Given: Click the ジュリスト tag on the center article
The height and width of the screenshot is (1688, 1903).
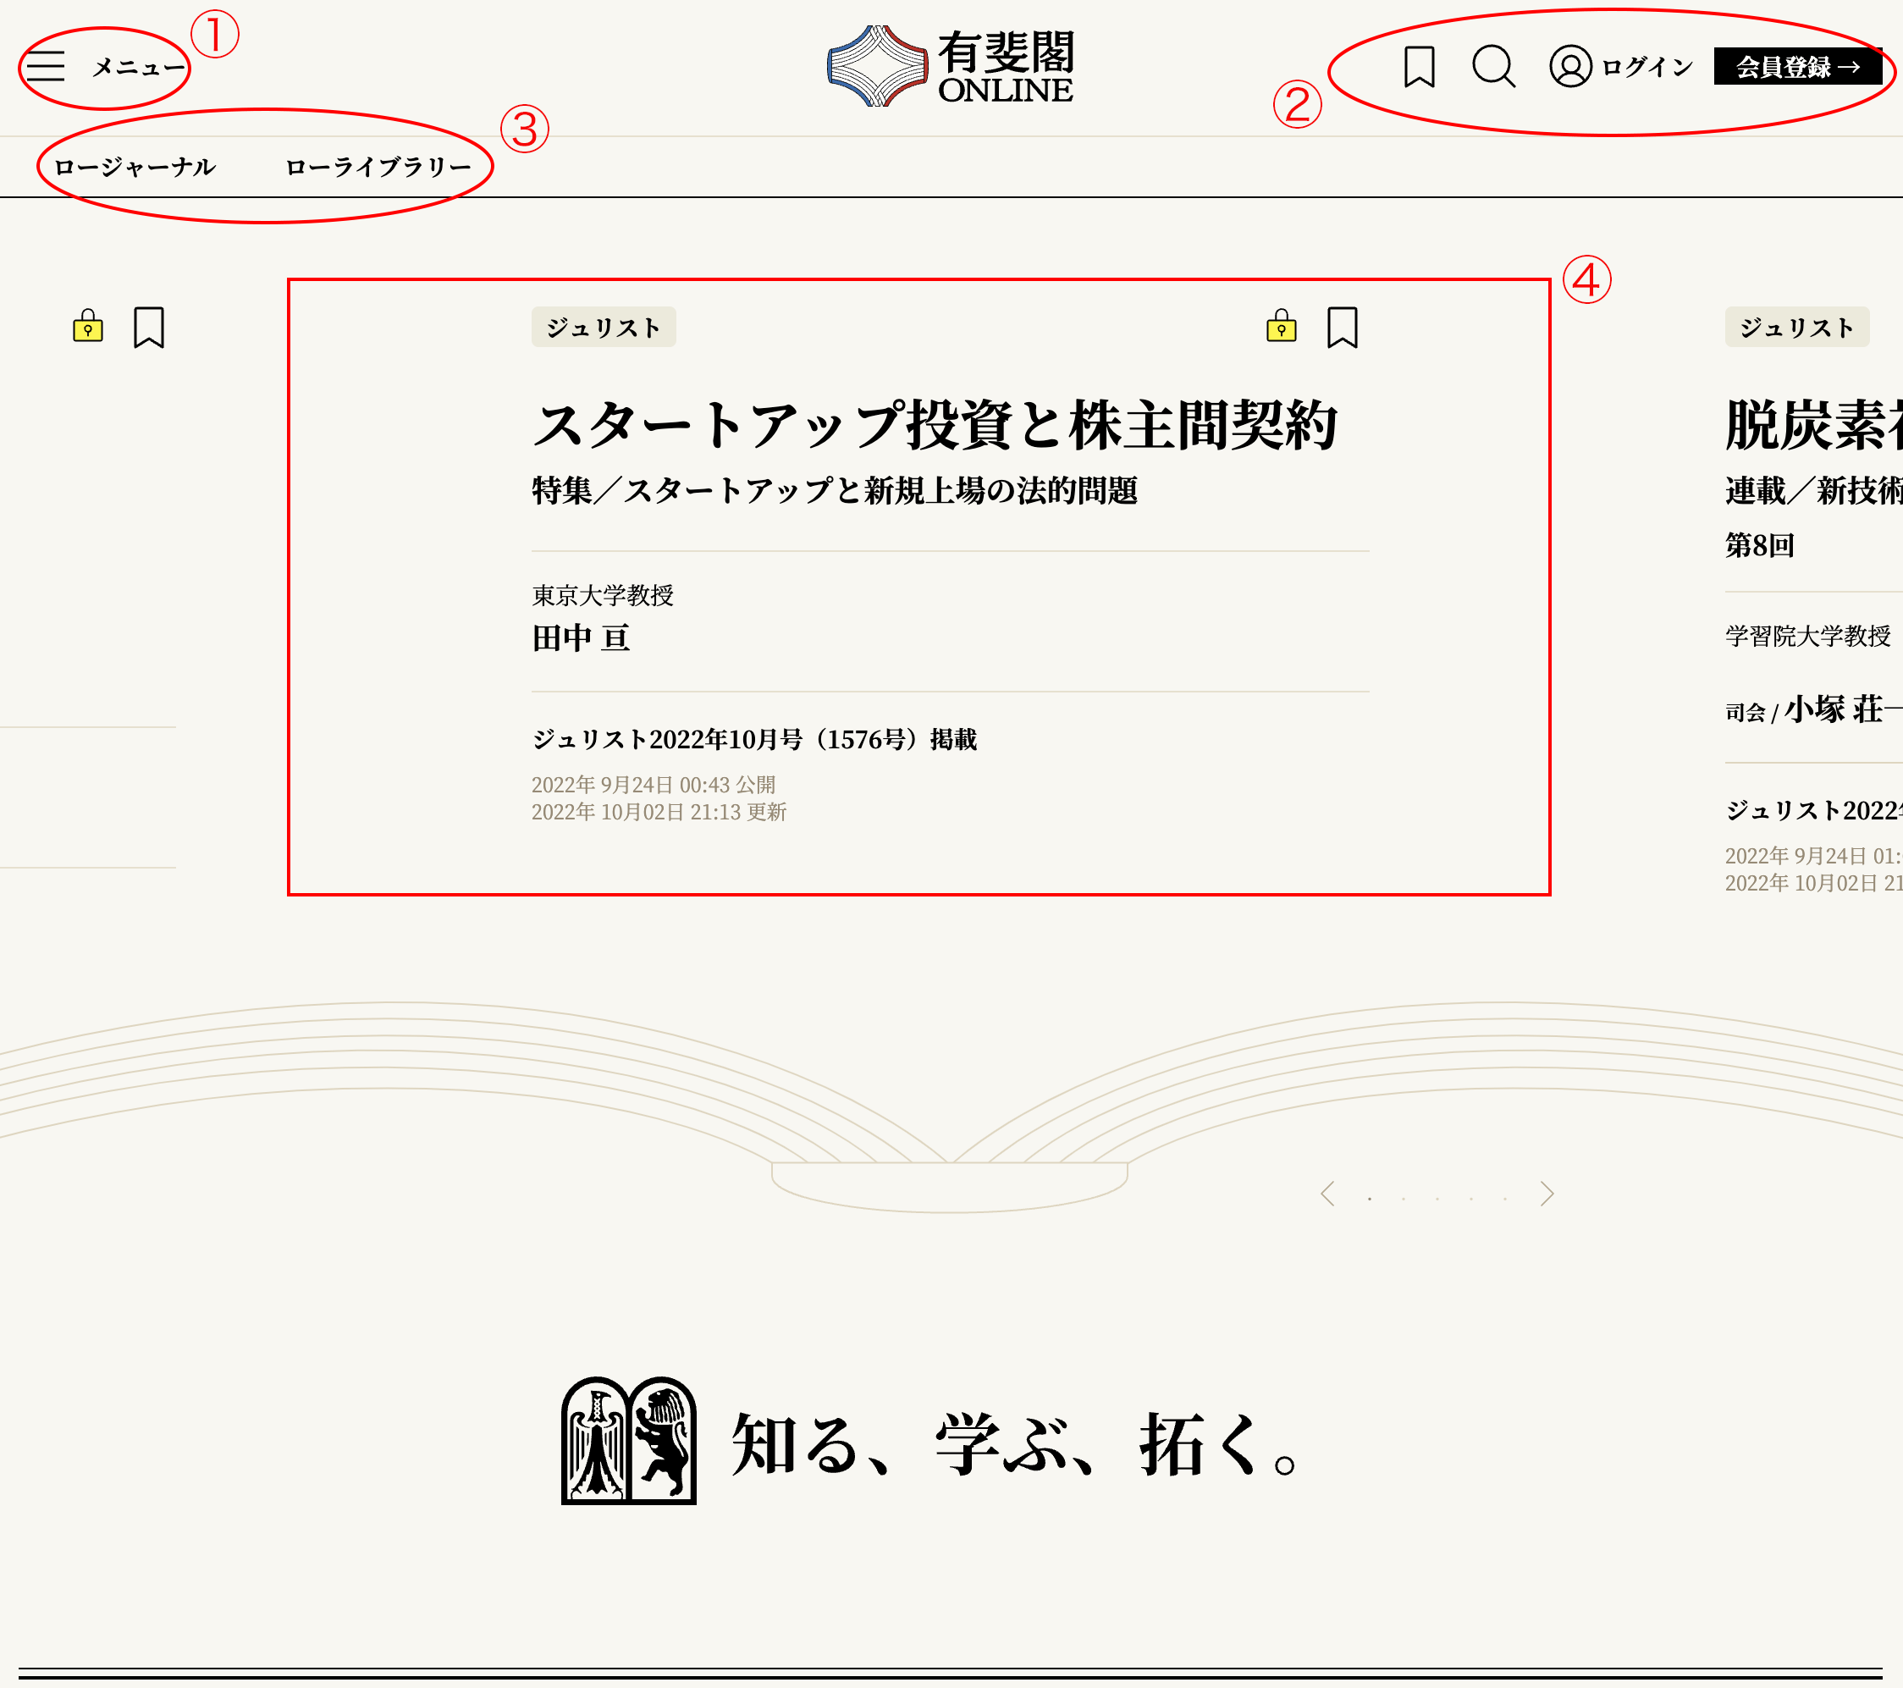Looking at the screenshot, I should click(x=604, y=328).
